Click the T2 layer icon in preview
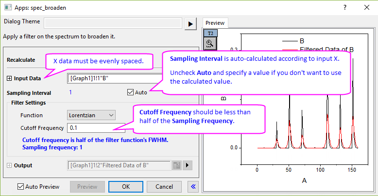Image resolution: width=378 pixels, height=196 pixels. (x=210, y=33)
